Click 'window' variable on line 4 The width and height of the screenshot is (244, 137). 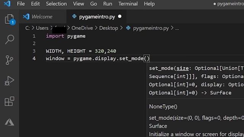click(55, 58)
